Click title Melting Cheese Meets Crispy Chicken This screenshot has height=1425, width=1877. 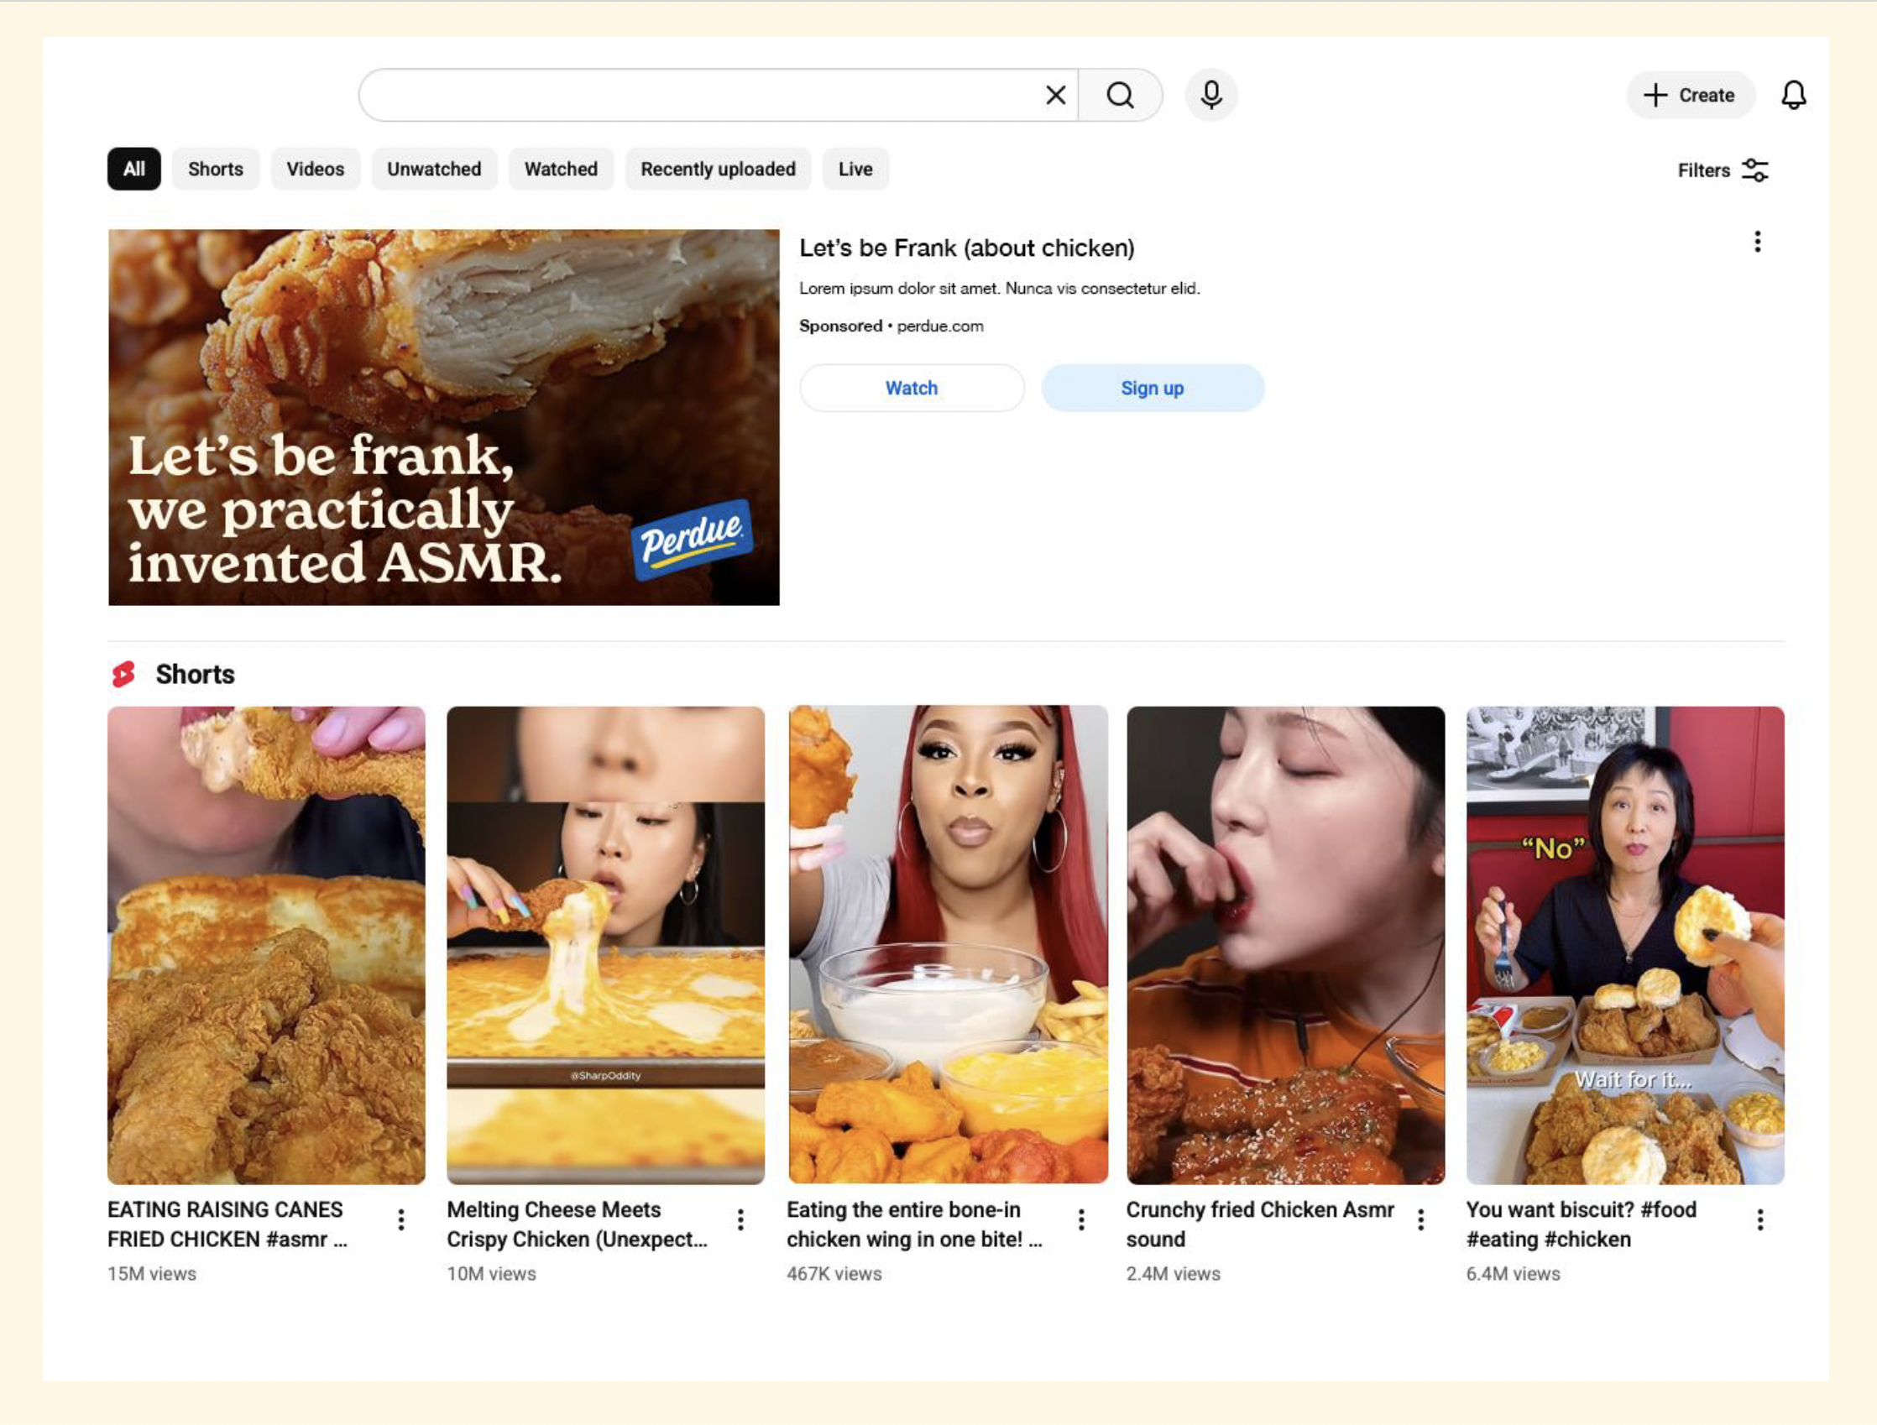[x=577, y=1224]
